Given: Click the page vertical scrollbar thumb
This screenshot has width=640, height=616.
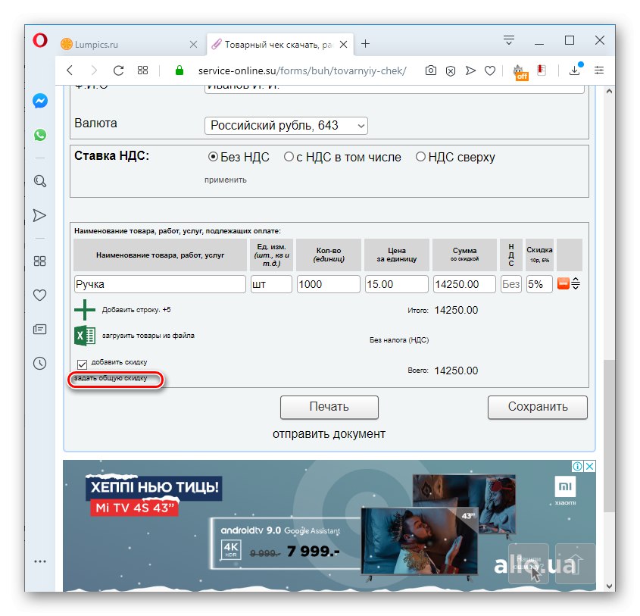Looking at the screenshot, I should [609, 436].
